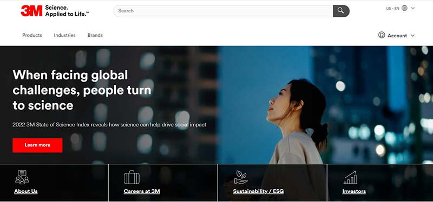Viewport: 433px width, 202px height.
Task: Click the globe language icon
Action: [404, 8]
